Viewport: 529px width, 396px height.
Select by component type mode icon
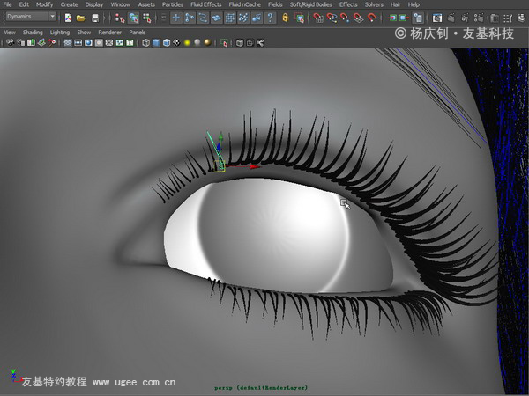tap(146, 18)
